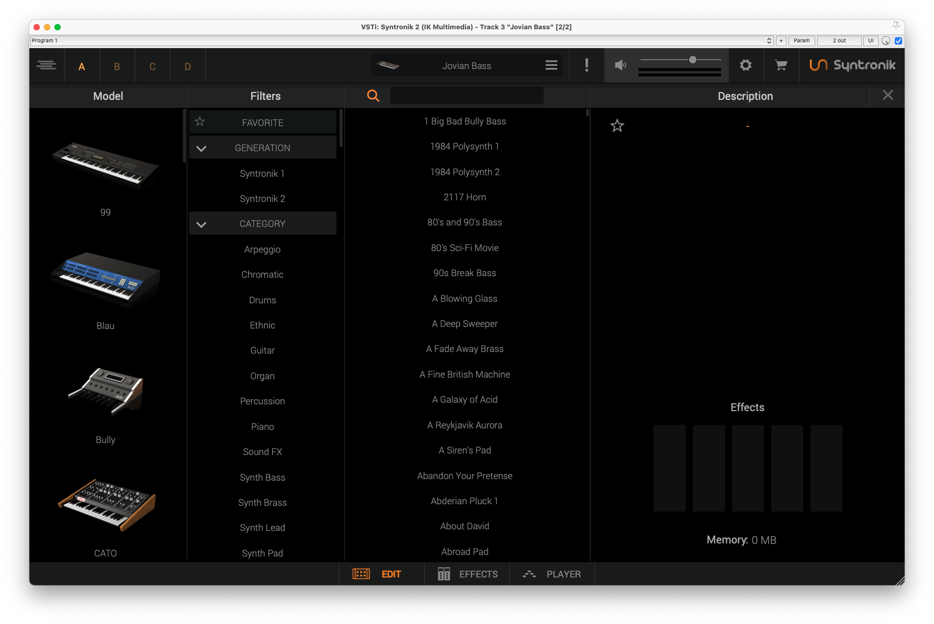Mute output with the speaker icon
This screenshot has width=934, height=624.
(621, 65)
